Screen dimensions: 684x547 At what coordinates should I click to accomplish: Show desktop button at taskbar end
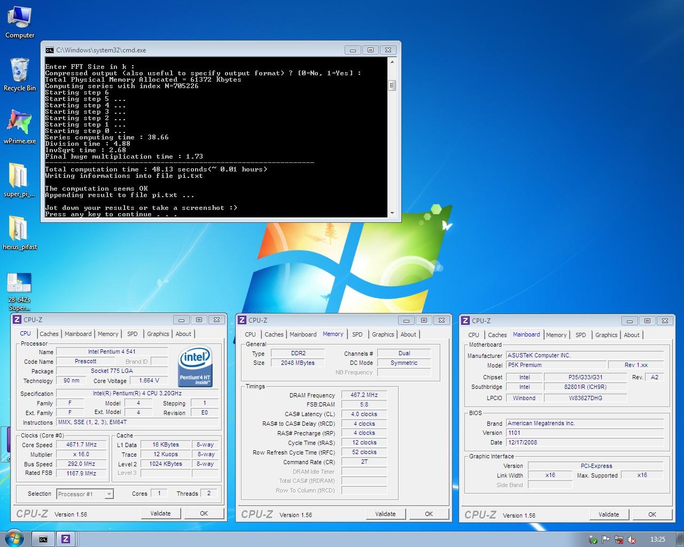(x=680, y=539)
